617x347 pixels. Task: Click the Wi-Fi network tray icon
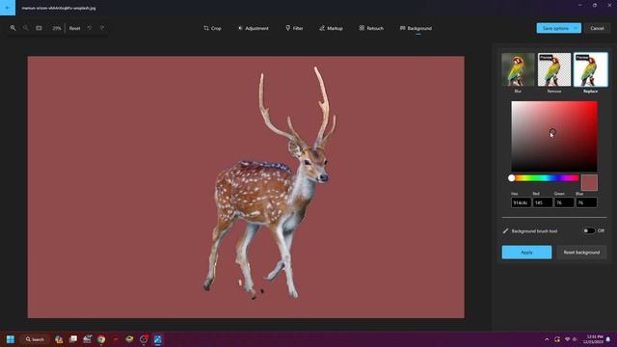(567, 339)
